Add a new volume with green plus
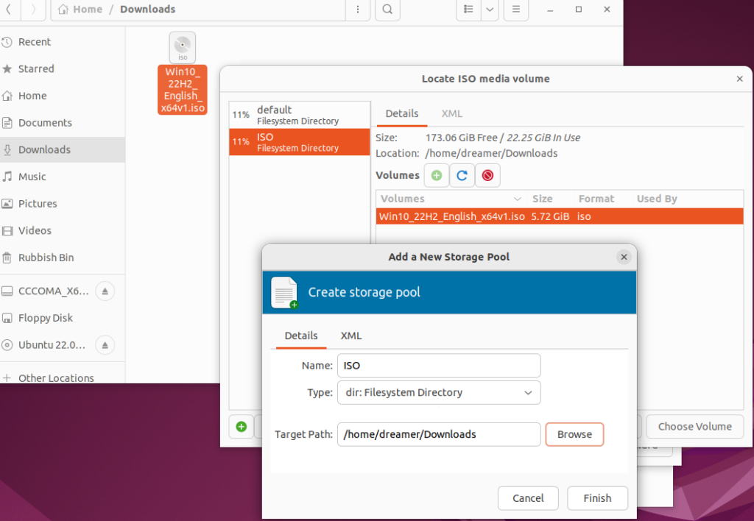Viewport: 754px width, 521px height. point(437,175)
